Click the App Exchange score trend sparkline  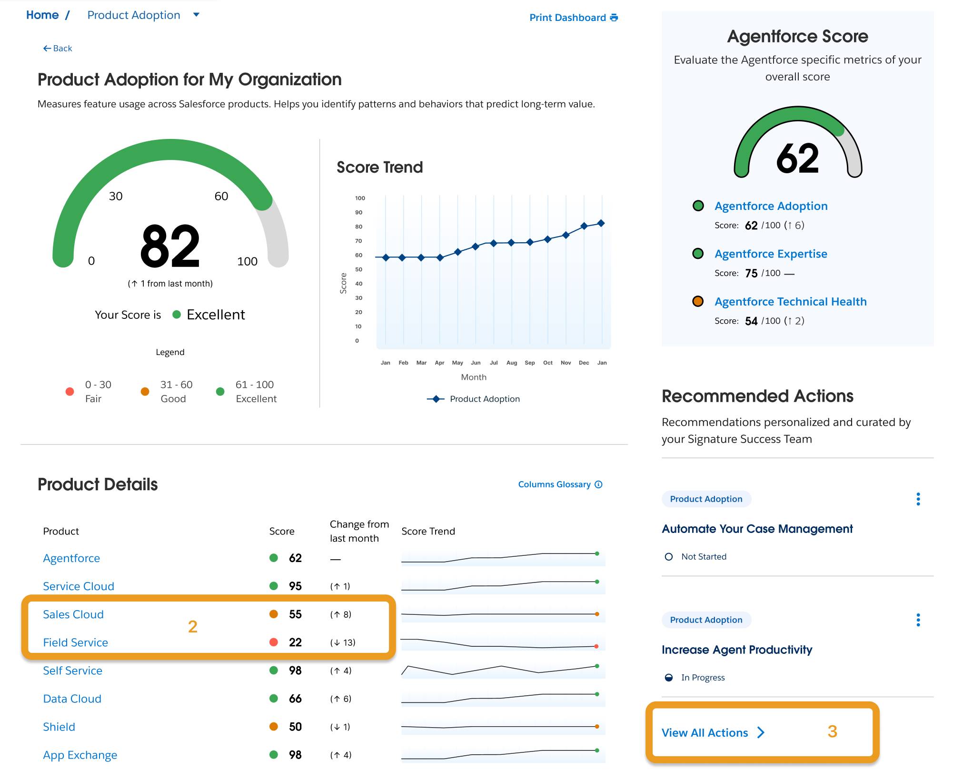pyautogui.click(x=503, y=754)
